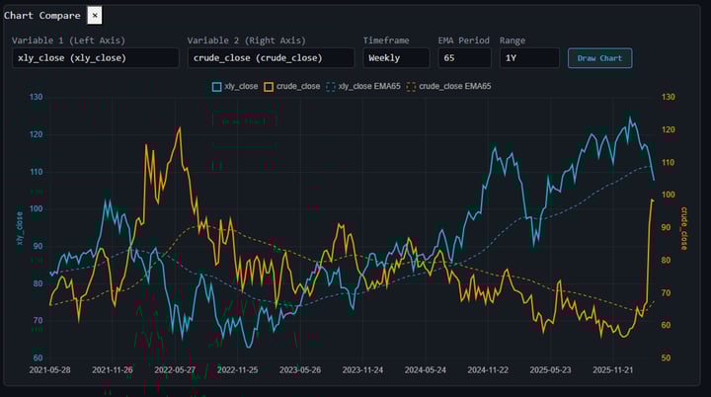Toggle crude_close series in legend
This screenshot has height=397, width=711.
[x=292, y=86]
